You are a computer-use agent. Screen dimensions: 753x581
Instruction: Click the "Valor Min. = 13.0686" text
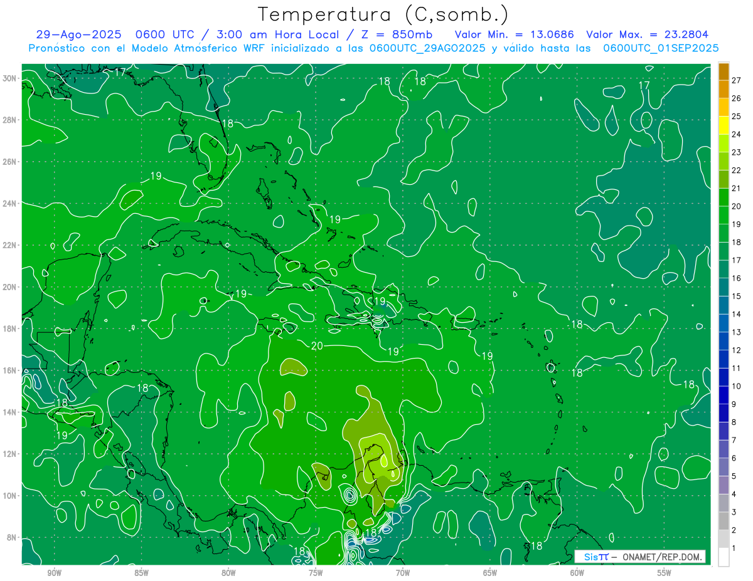click(x=514, y=34)
